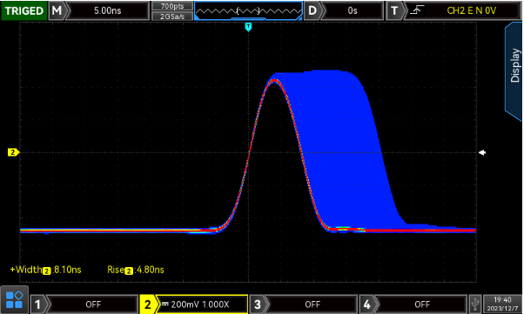
Task: Select the +Width 8.10ns measurement
Action: tap(45, 270)
